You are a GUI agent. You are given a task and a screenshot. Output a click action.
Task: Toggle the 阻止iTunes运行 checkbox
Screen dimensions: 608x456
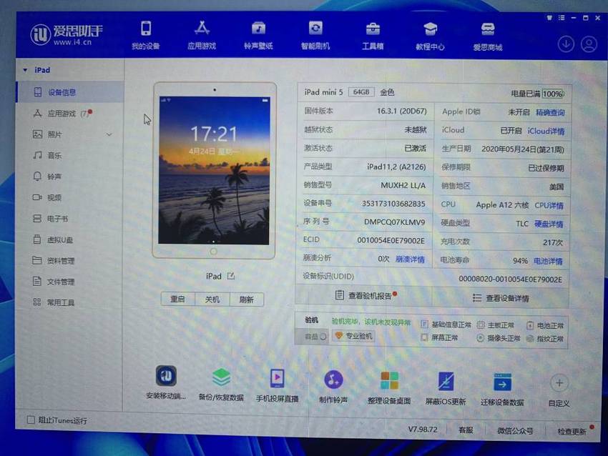[x=31, y=420]
